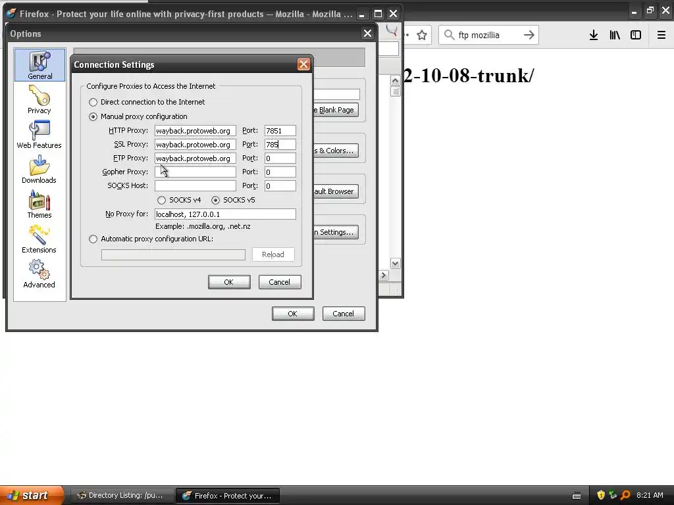
Task: Click the HTTP Proxy host field
Action: point(195,131)
